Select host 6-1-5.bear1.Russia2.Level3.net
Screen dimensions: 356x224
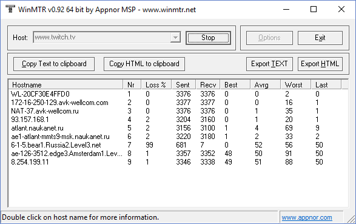[56, 145]
